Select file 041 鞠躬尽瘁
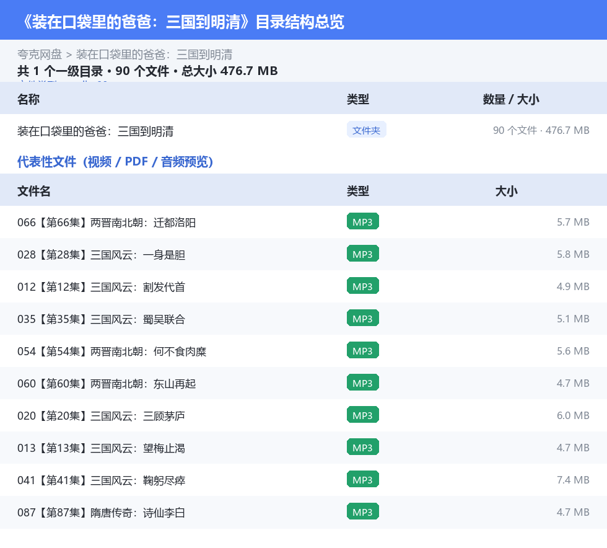The width and height of the screenshot is (607, 548). tap(303, 479)
